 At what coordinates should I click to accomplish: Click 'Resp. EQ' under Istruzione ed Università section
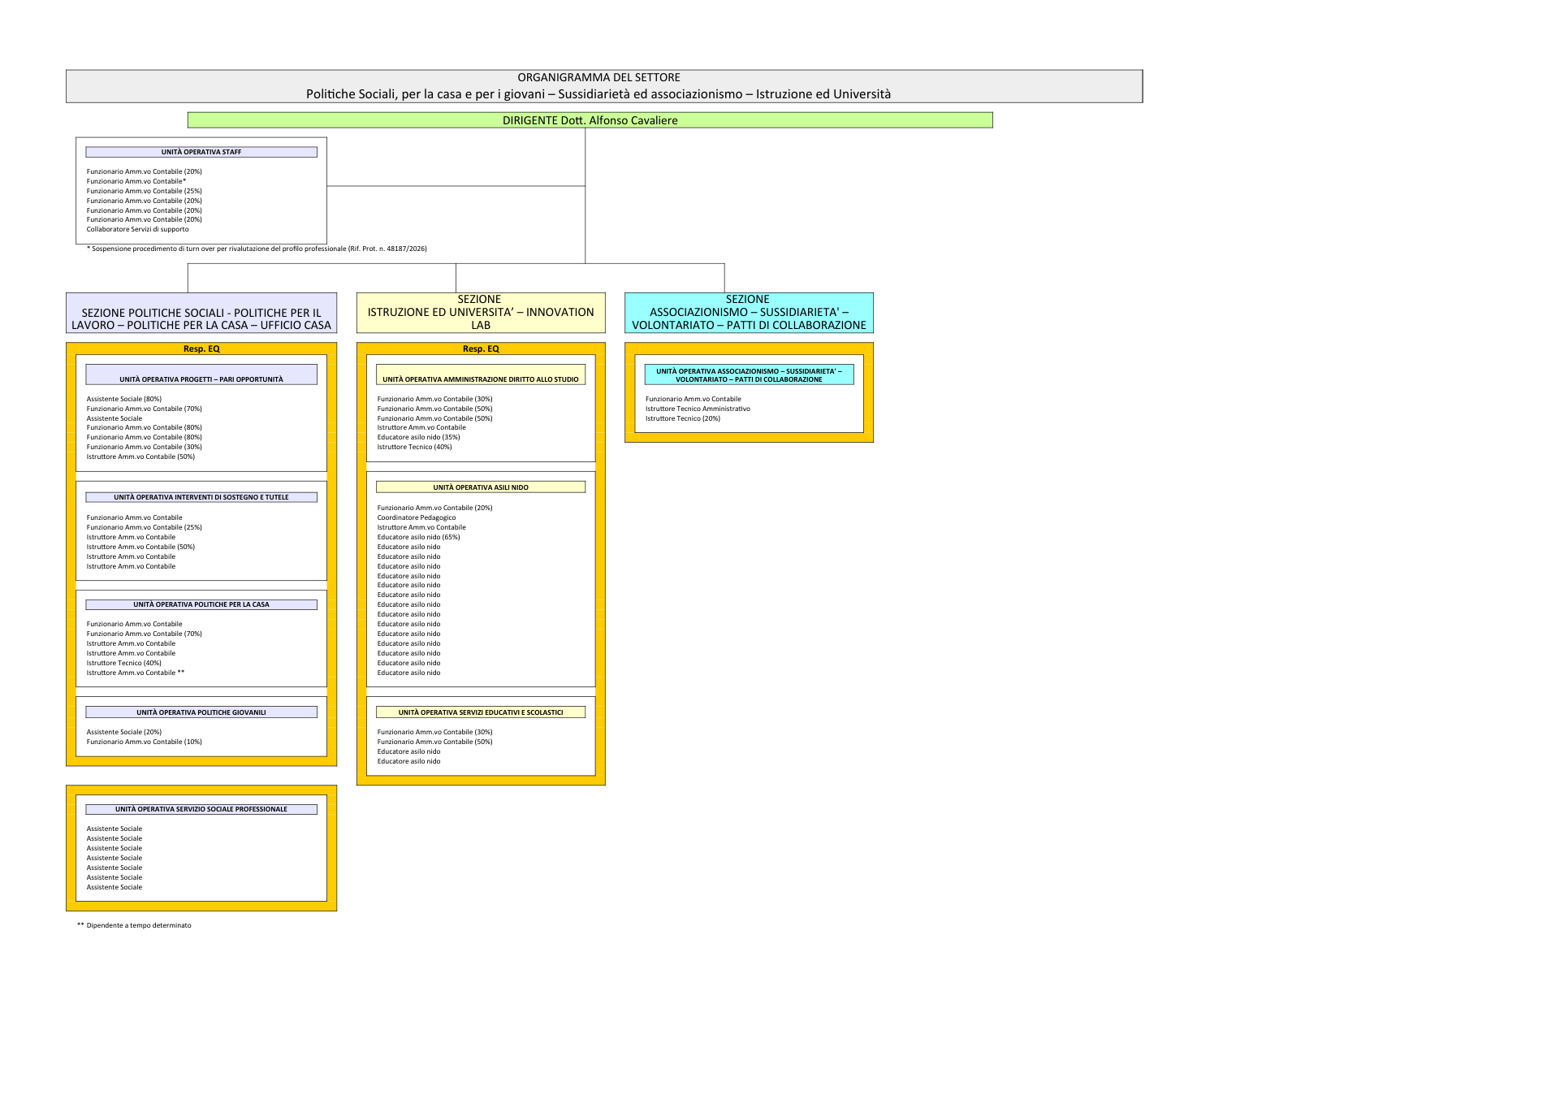tap(481, 348)
